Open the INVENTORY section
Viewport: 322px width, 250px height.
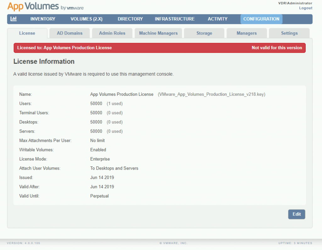[x=42, y=19]
